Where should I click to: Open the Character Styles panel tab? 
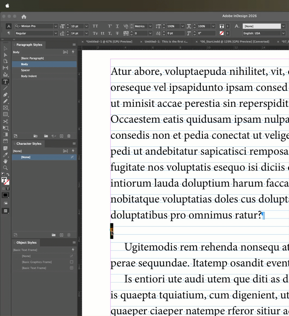[29, 144]
